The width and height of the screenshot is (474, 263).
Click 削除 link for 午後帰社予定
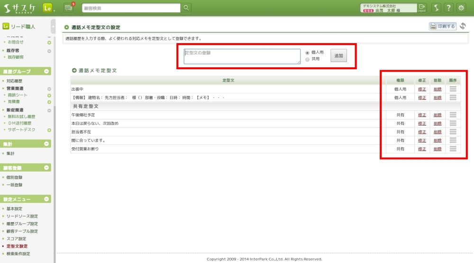tap(438, 115)
